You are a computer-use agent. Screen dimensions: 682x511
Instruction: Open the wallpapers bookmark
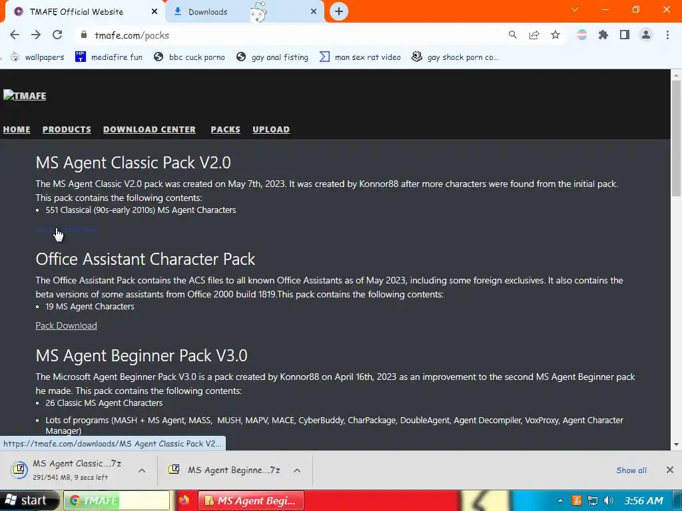coord(37,57)
